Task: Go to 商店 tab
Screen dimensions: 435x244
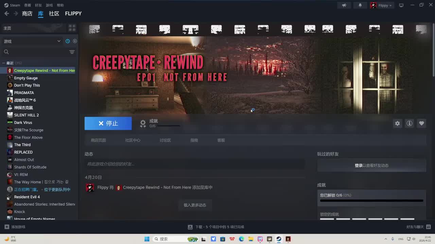Action: tap(27, 14)
